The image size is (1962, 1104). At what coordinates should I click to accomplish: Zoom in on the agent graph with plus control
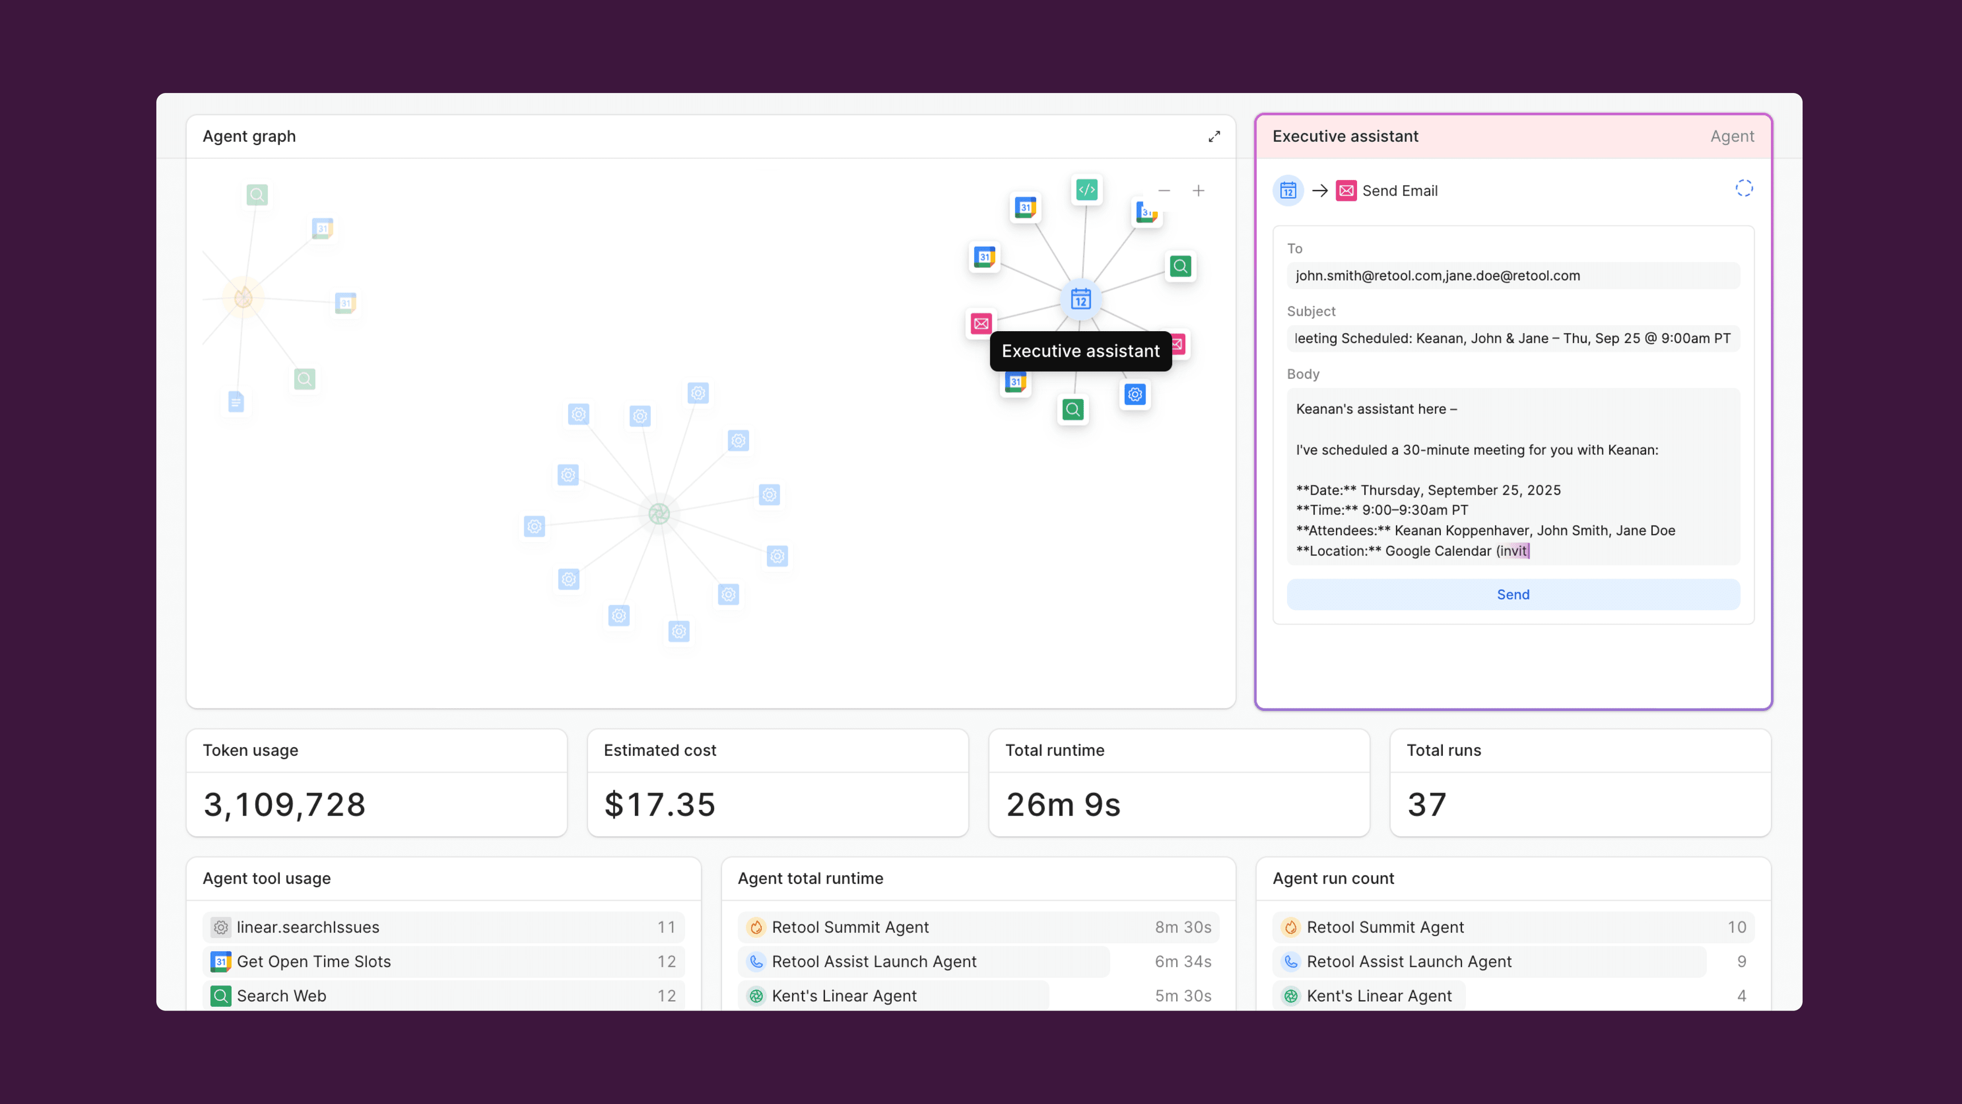(x=1198, y=191)
